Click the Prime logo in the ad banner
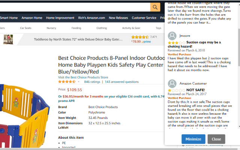Viewport: 240px width, 150px height. coord(146,42)
